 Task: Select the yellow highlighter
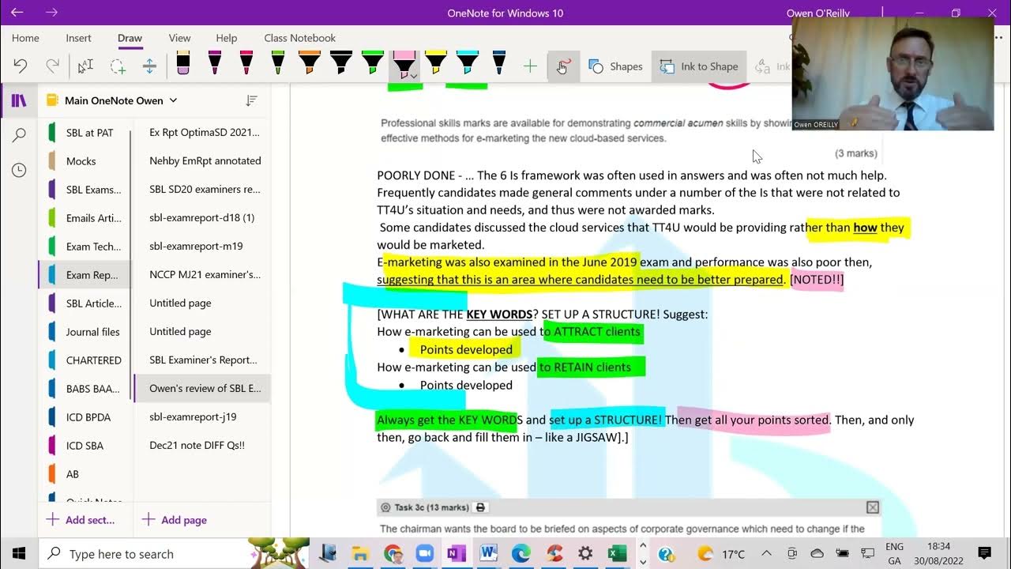click(436, 63)
